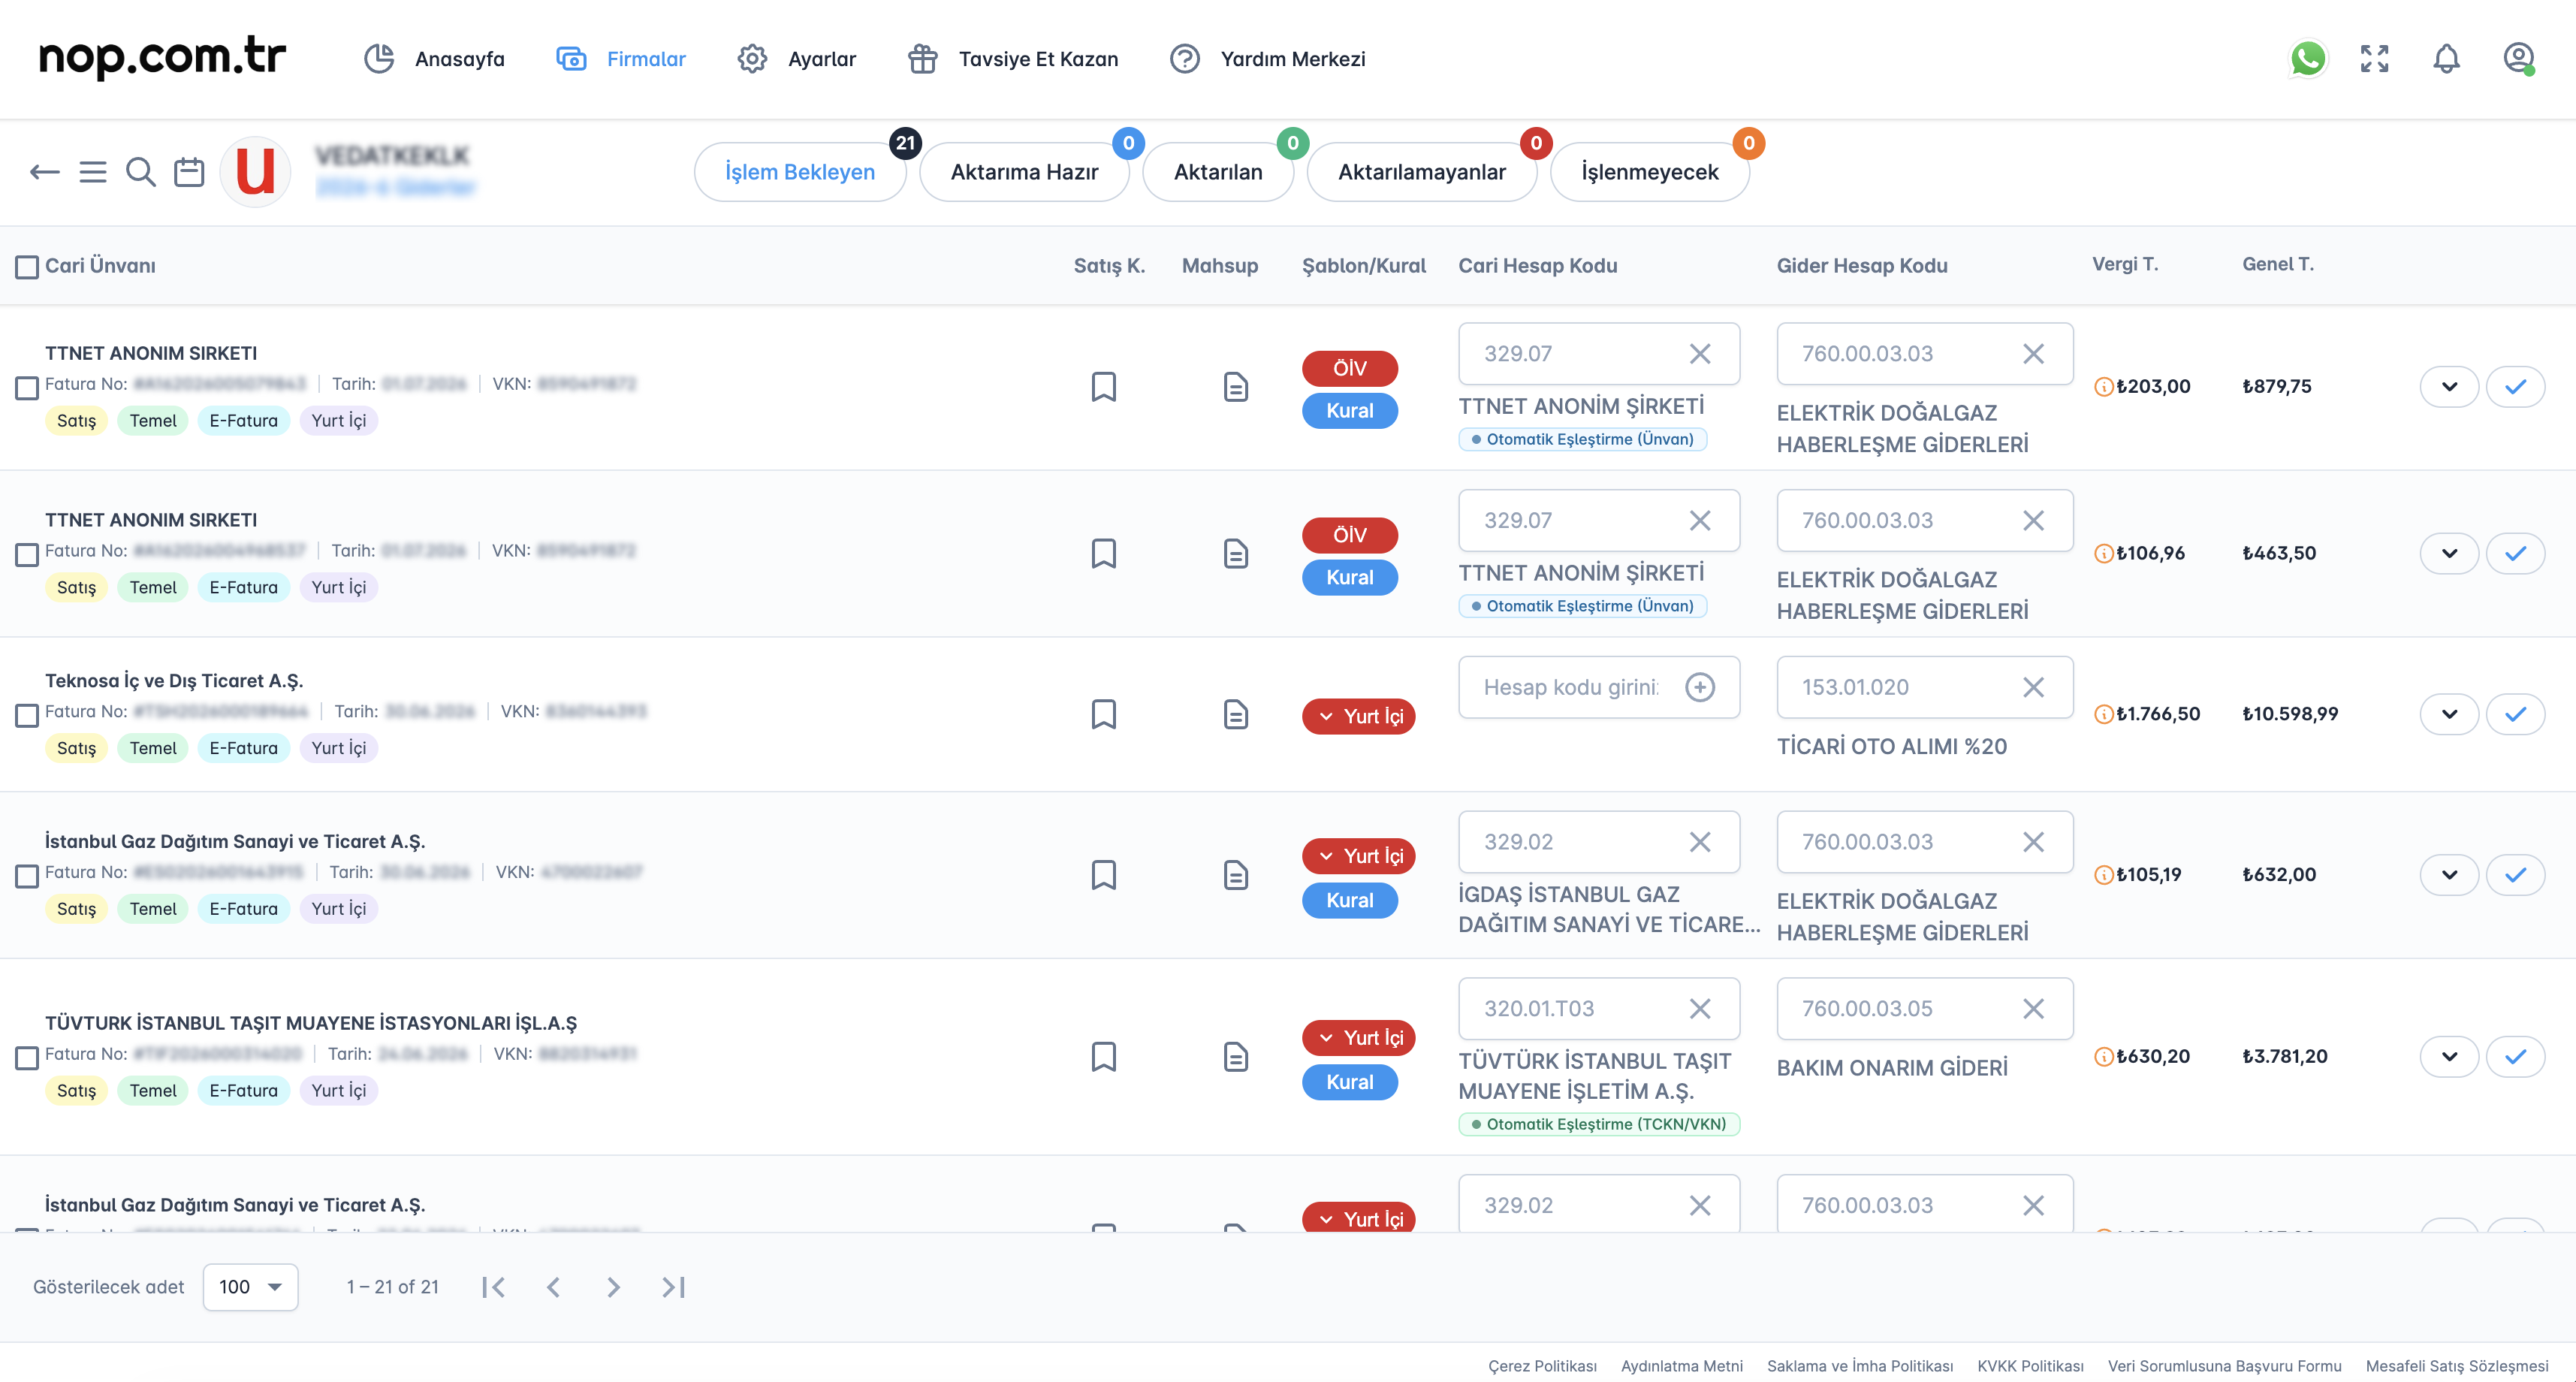
Task: Go to previous page arrow
Action: 553,1287
